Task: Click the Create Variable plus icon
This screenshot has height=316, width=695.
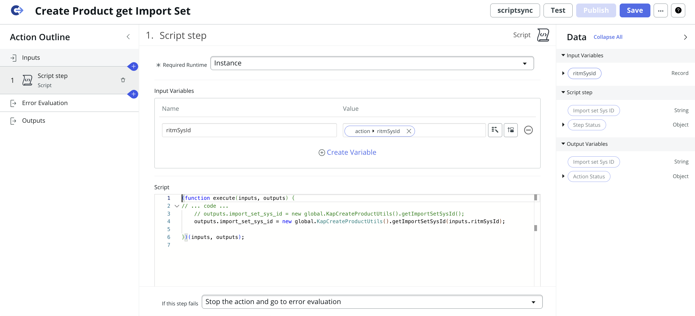Action: tap(322, 153)
